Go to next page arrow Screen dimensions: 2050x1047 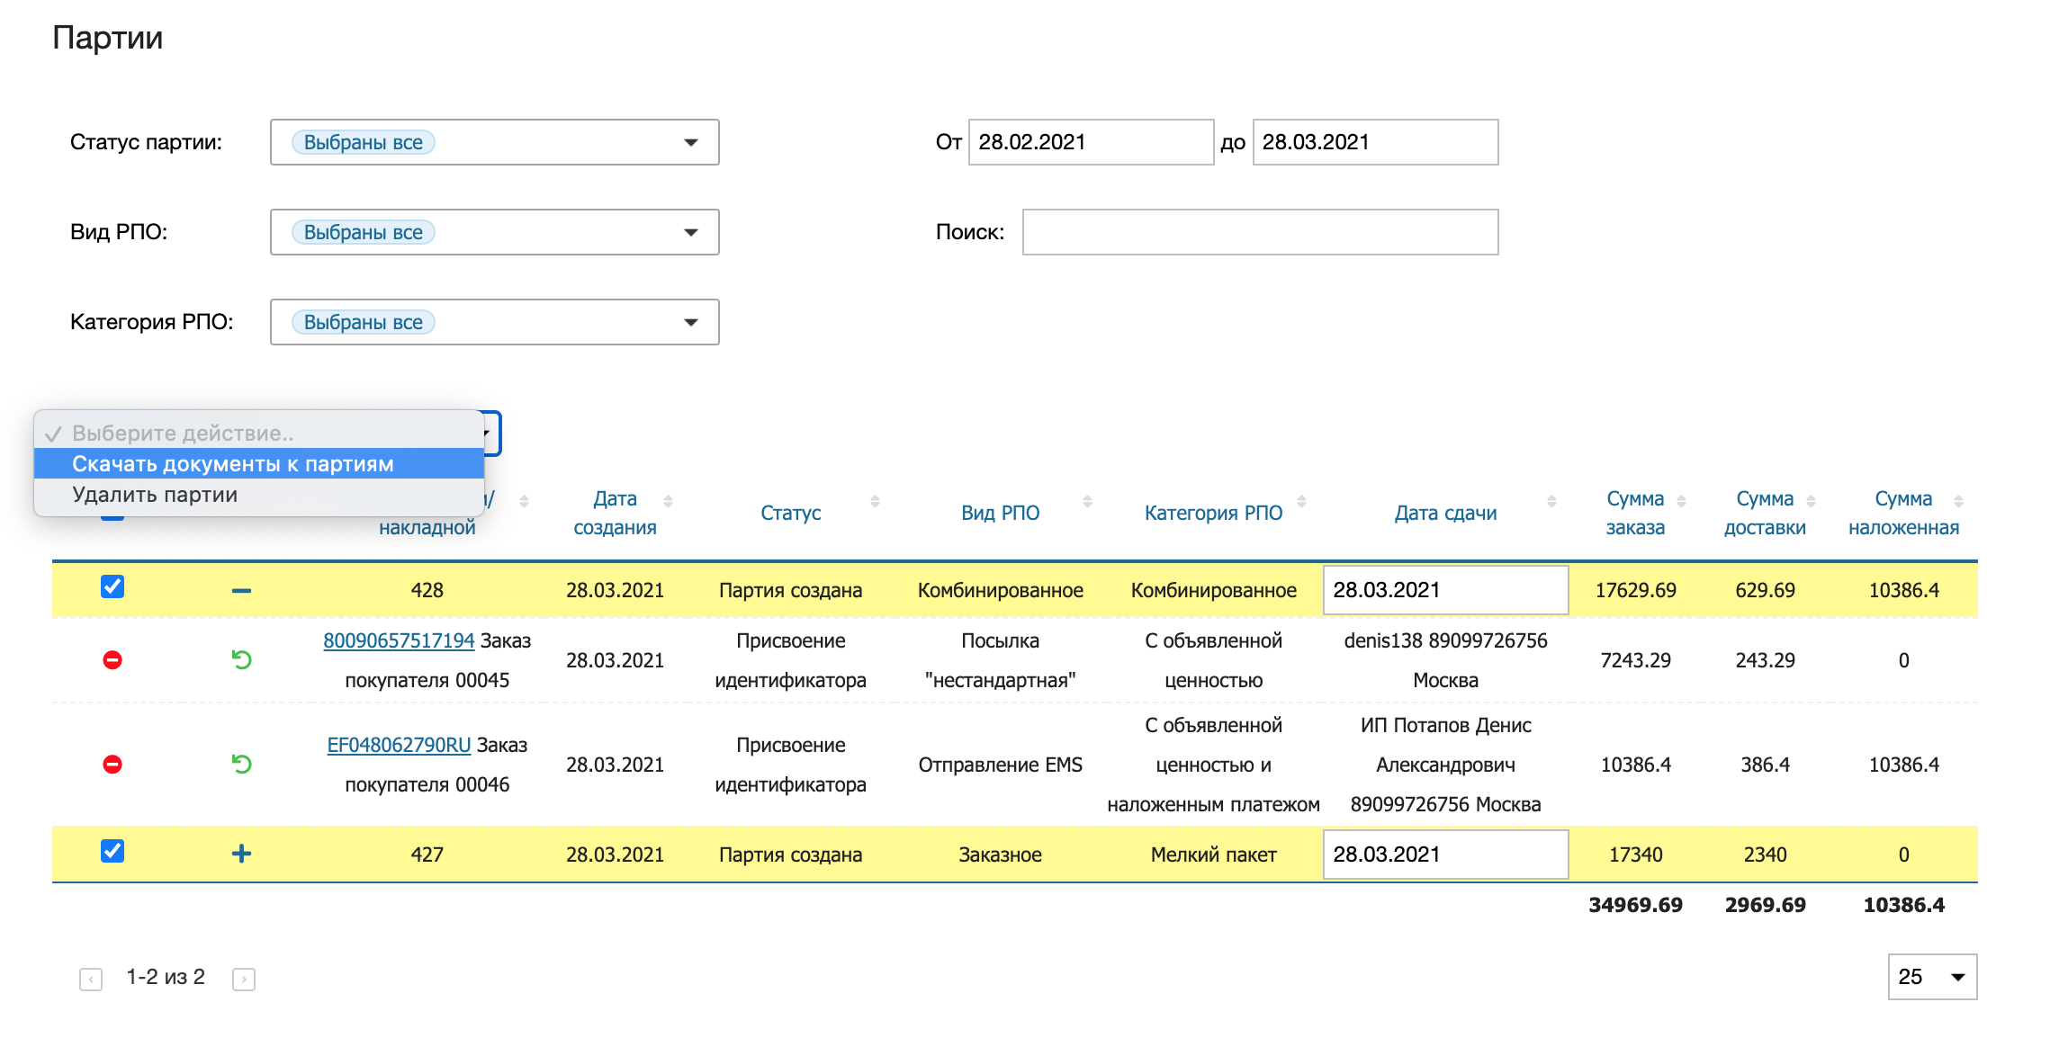point(244,979)
